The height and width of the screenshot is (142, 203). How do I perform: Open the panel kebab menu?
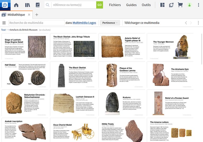[x=198, y=23]
